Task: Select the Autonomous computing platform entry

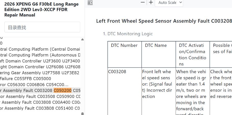Action: pyautogui.click(x=40, y=55)
